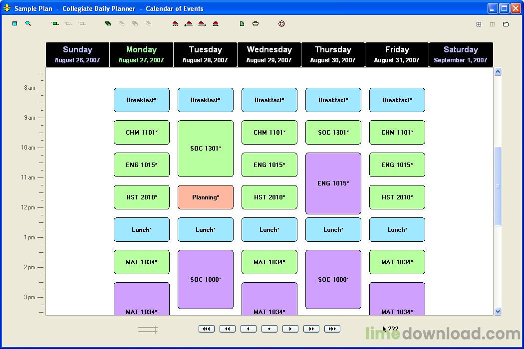Jump back with the triple-left arrow button
Screen dimensions: 524x349
(206, 329)
